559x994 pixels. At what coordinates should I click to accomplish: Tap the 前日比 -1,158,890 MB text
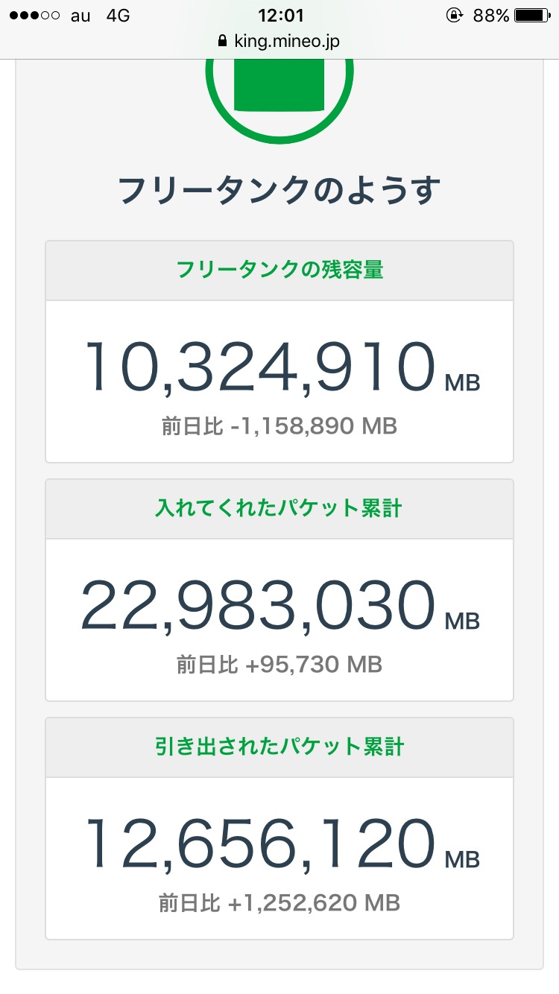[279, 427]
